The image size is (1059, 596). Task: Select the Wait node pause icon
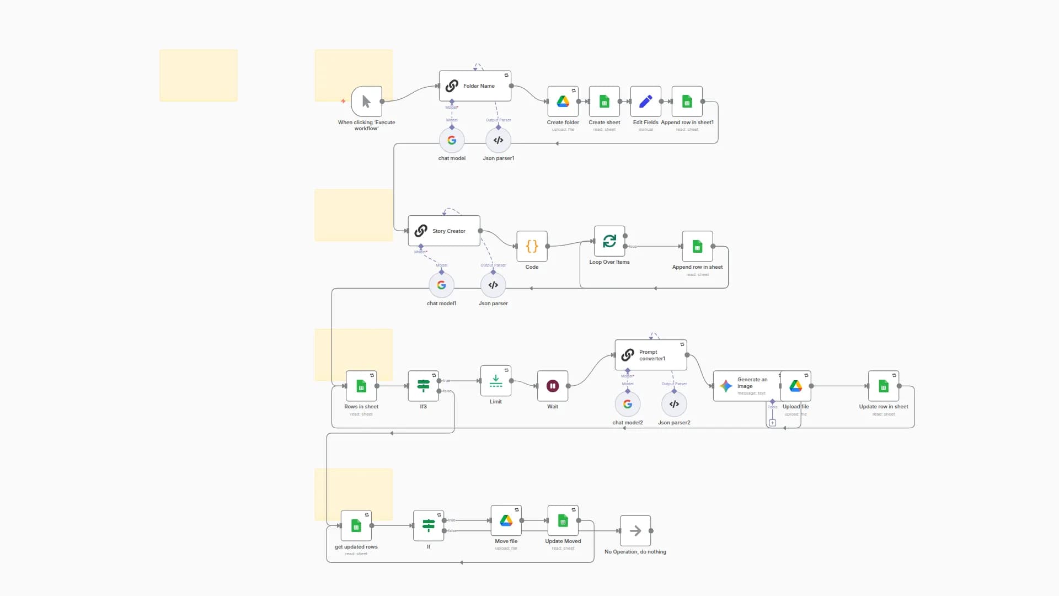(552, 386)
